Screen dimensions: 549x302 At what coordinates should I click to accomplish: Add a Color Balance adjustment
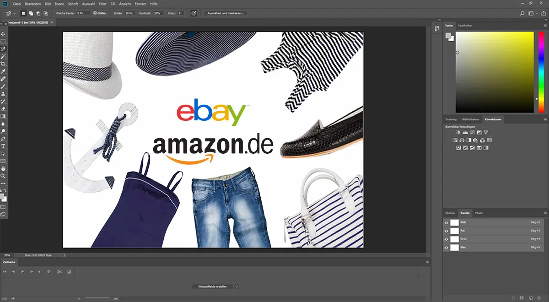pyautogui.click(x=463, y=140)
